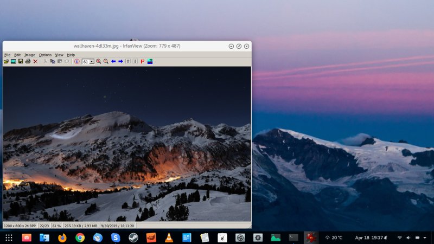Launch Steam from the taskbar

point(133,237)
